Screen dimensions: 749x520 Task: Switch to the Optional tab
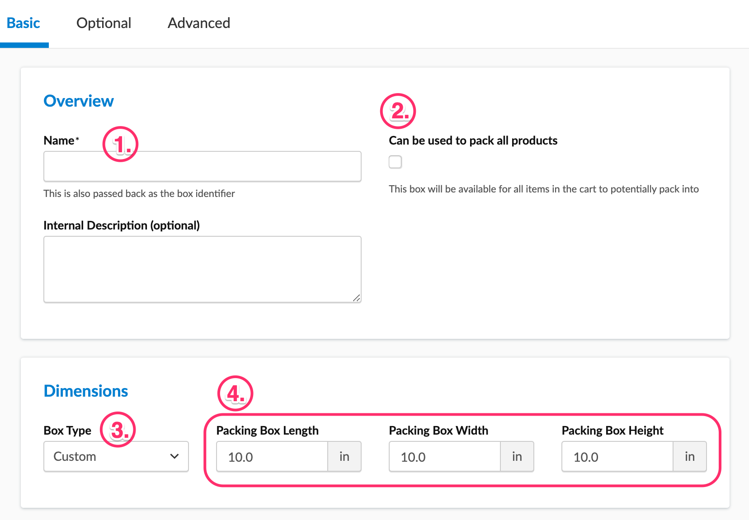[104, 23]
